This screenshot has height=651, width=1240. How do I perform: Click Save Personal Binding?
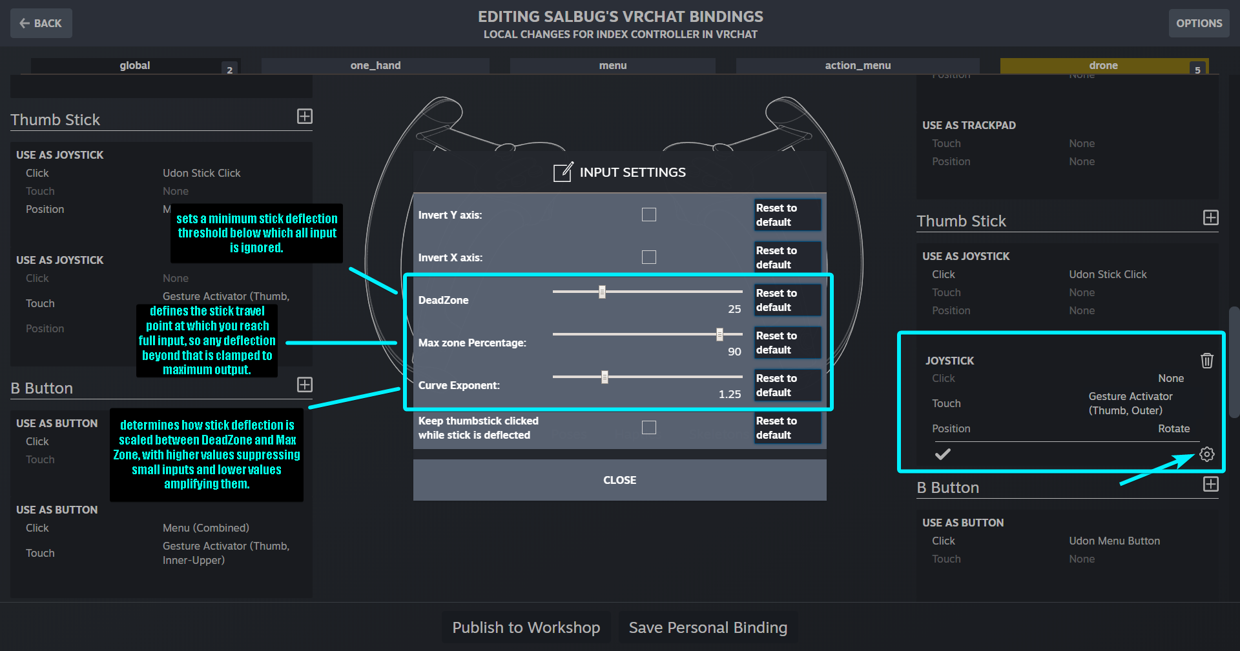pos(708,628)
